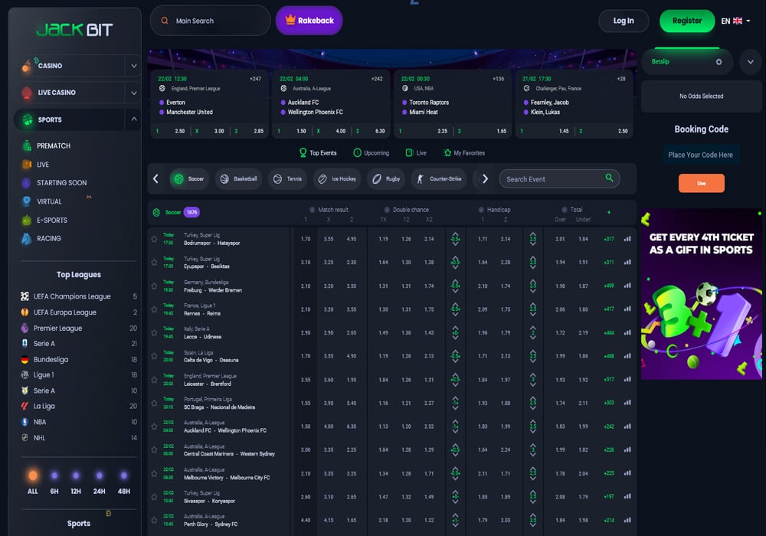Click the search magnifier in Search Event
Screen dimensions: 766x536
tap(610, 178)
